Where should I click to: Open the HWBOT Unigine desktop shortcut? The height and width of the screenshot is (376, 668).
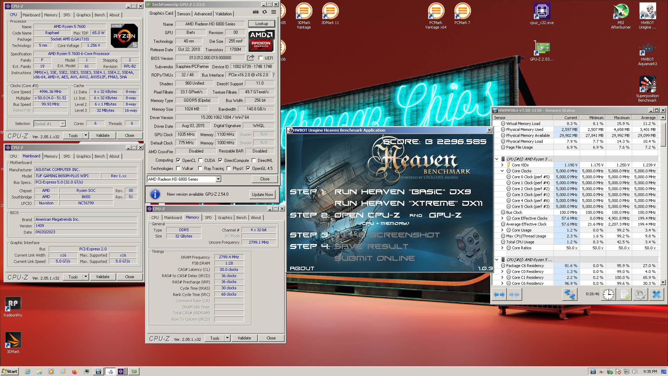(647, 16)
